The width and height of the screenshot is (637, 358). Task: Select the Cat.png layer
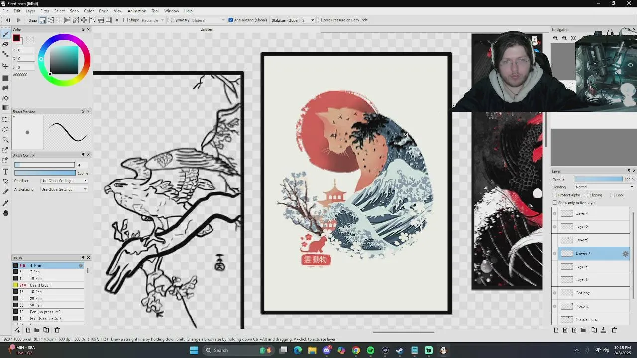tap(593, 293)
